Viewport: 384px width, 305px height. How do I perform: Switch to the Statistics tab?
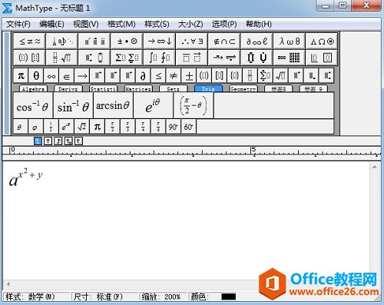(103, 88)
